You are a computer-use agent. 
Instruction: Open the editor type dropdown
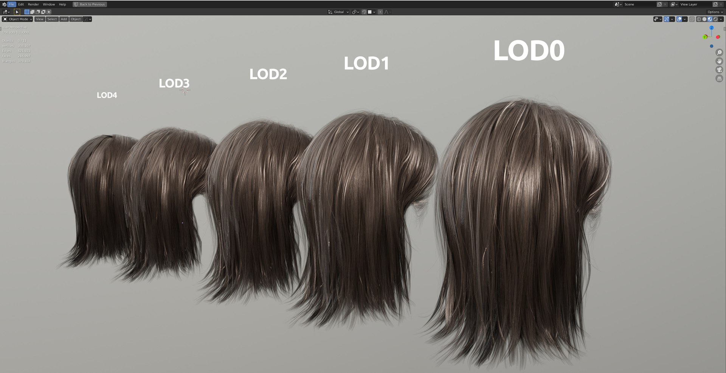pyautogui.click(x=6, y=12)
